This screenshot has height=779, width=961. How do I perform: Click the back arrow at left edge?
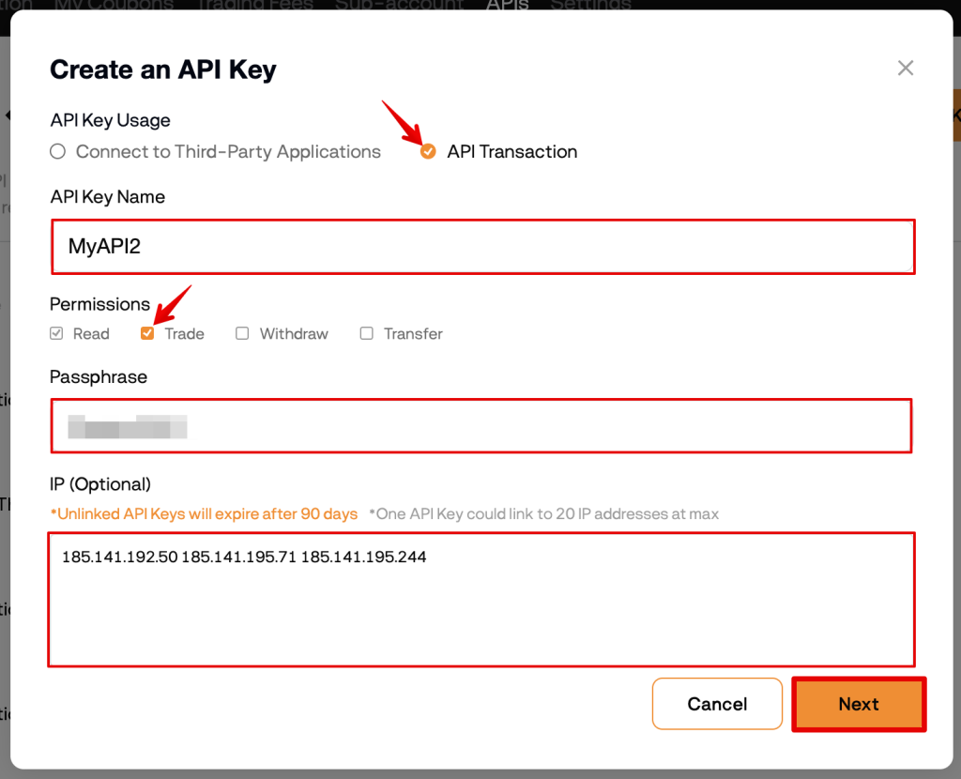tap(7, 115)
